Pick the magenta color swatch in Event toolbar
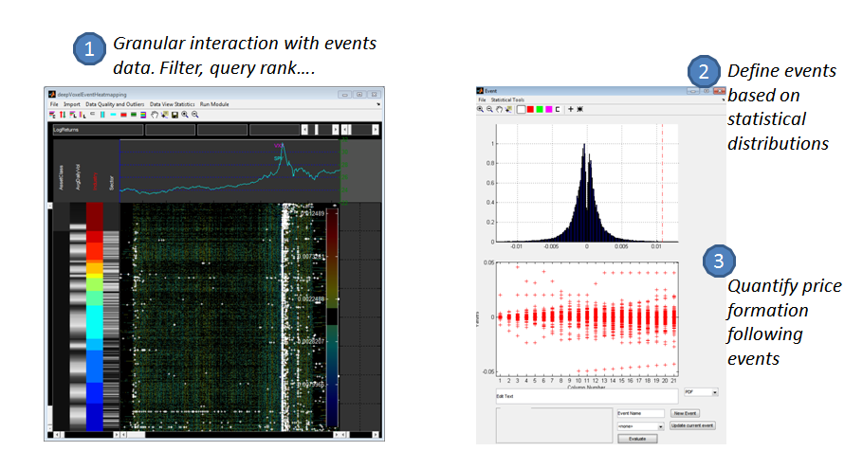The width and height of the screenshot is (863, 469). coord(549,109)
